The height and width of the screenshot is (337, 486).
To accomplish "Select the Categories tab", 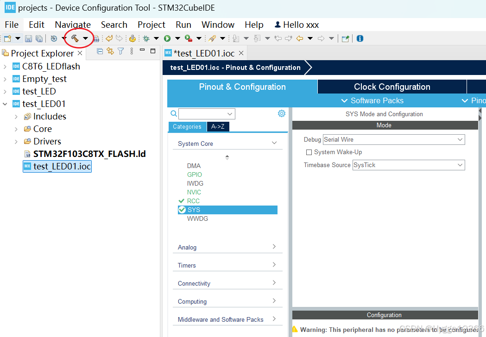I will [187, 126].
